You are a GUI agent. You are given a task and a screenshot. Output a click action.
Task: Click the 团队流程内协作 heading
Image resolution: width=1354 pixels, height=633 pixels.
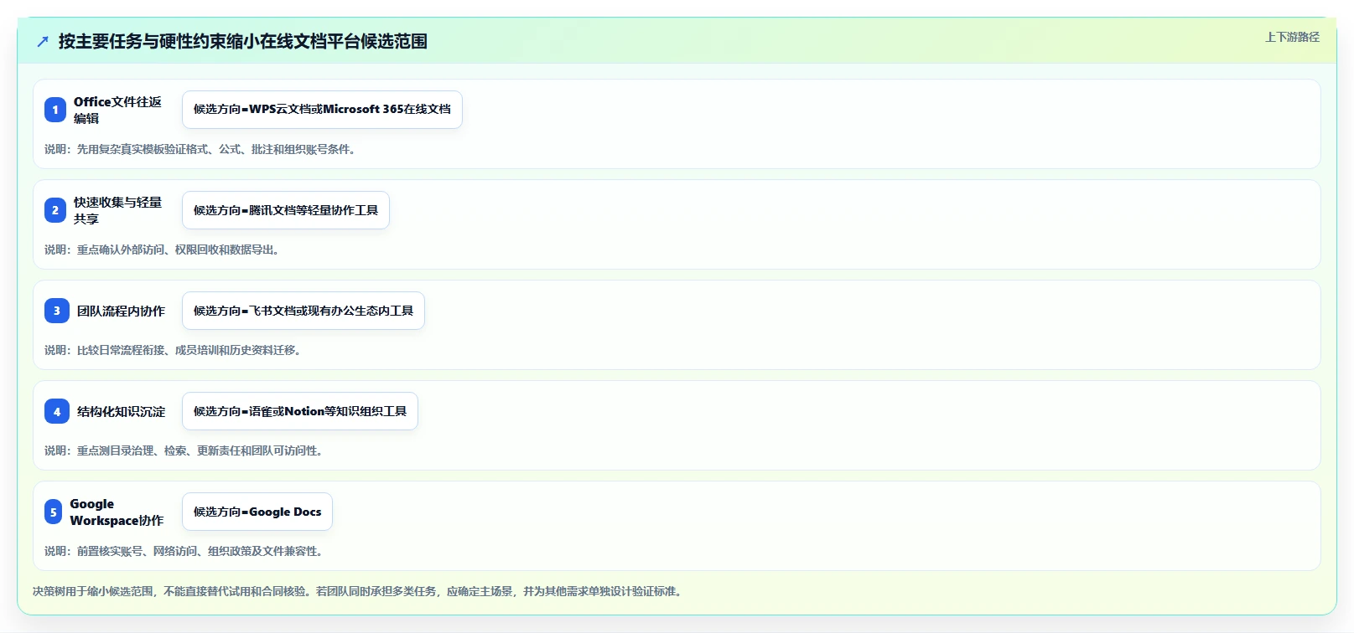click(121, 311)
